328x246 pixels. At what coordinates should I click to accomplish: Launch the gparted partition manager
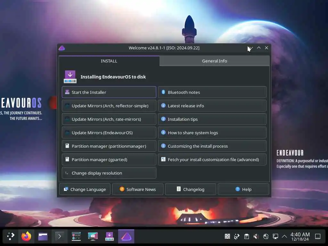click(x=109, y=160)
